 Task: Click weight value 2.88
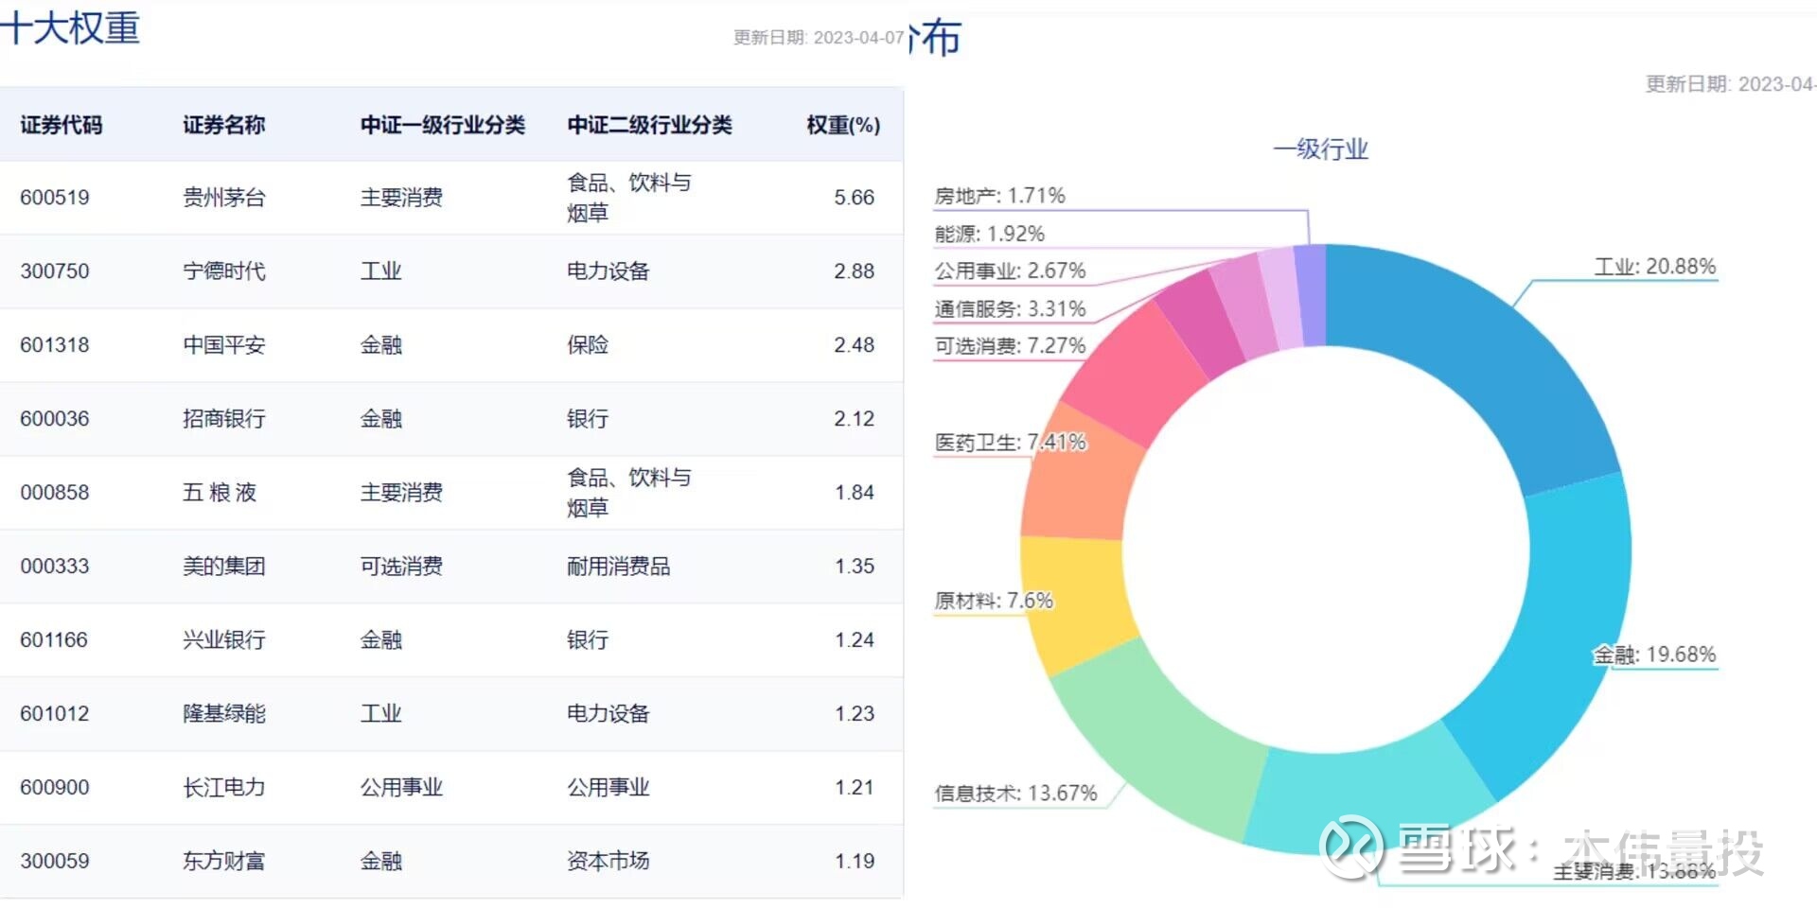tap(854, 271)
